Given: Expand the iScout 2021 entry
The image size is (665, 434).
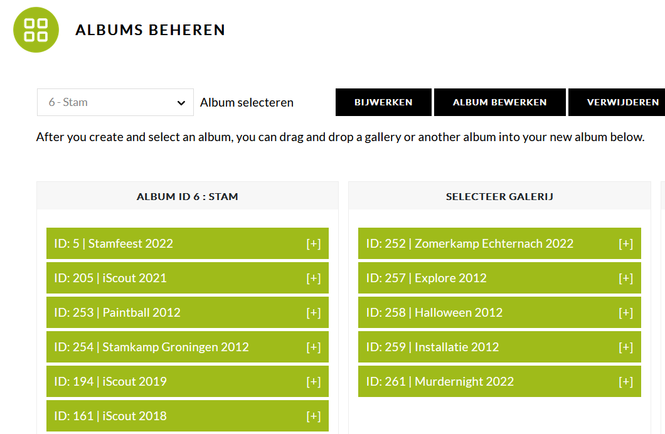Looking at the screenshot, I should [x=314, y=278].
